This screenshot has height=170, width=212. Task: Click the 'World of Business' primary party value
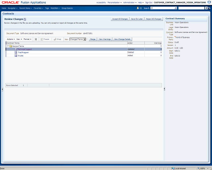(183, 38)
